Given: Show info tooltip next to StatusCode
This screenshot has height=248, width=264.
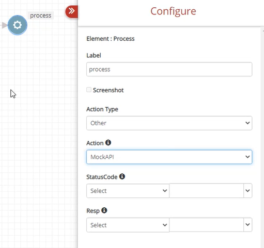Looking at the screenshot, I should point(122,176).
